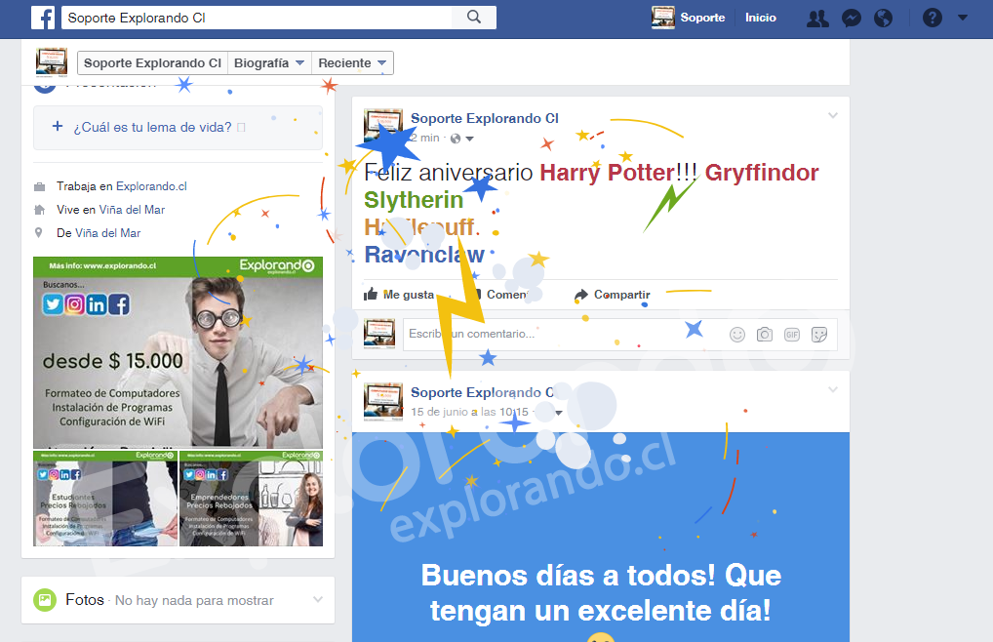The height and width of the screenshot is (642, 993).
Task: Open Viña del Mar link under Vive en
Action: (x=132, y=210)
